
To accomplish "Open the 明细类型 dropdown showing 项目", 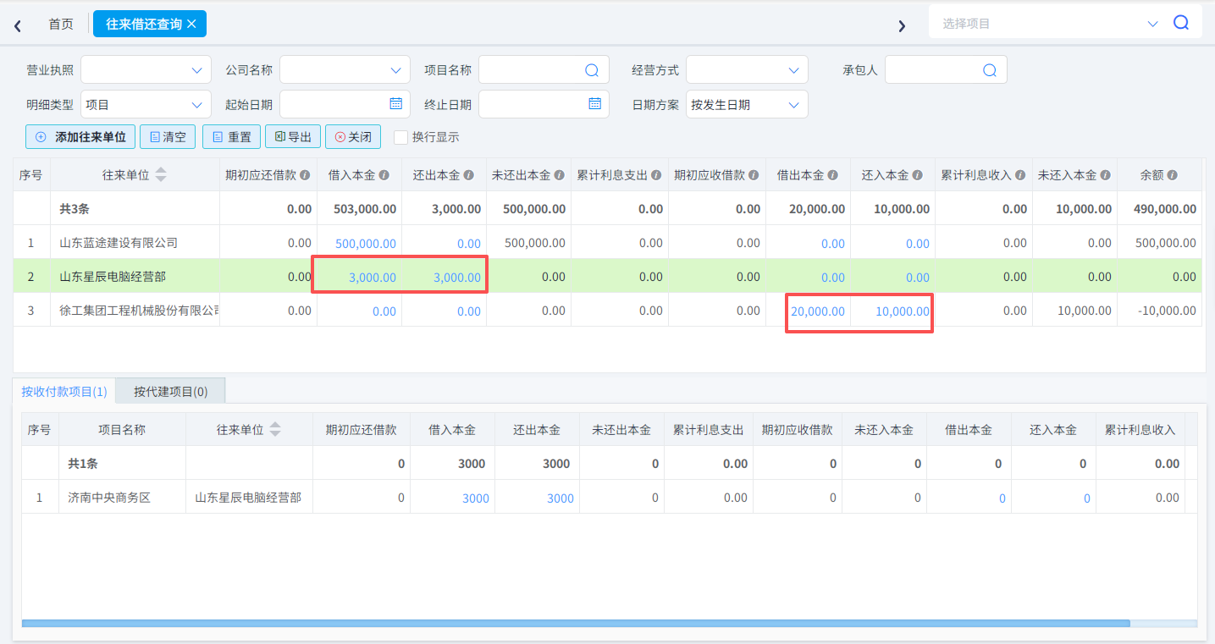I will (x=146, y=105).
